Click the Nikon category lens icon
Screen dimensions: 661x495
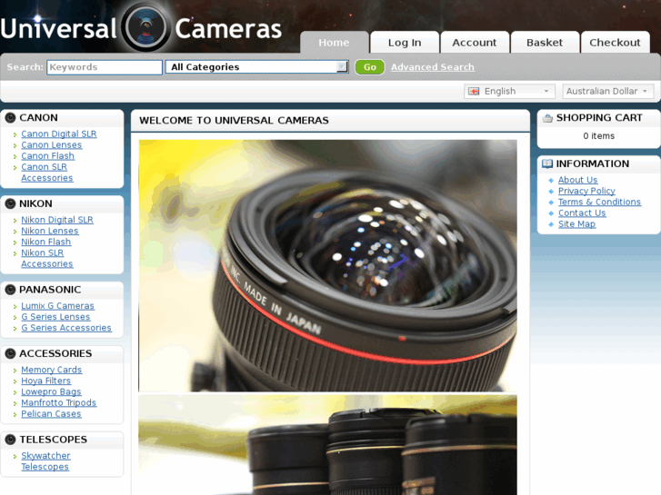[x=10, y=203]
